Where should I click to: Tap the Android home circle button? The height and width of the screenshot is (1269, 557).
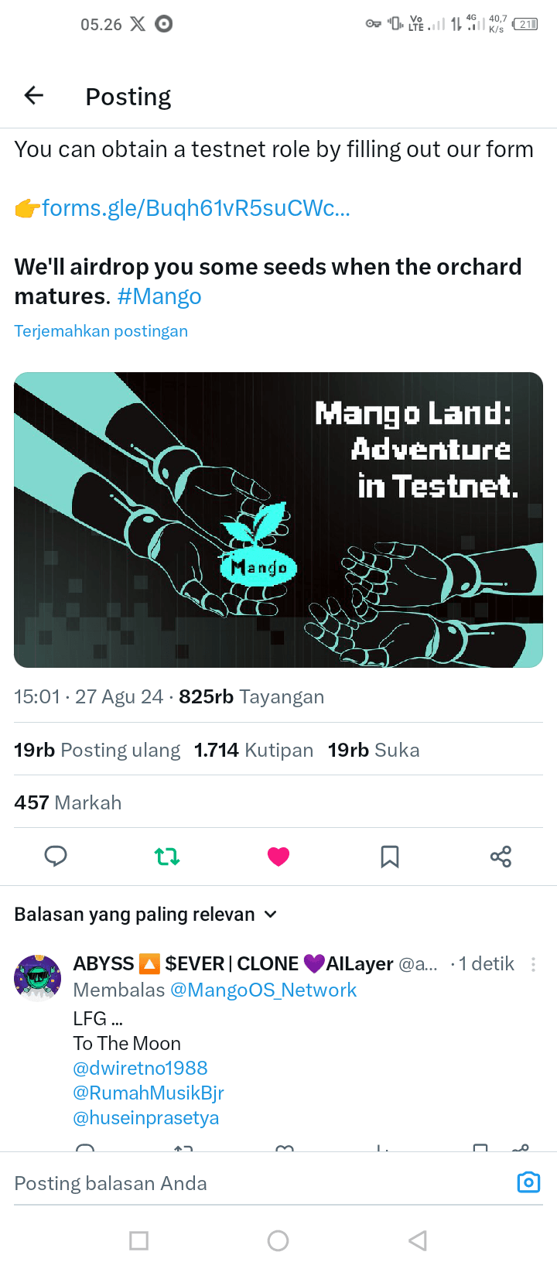point(278,1241)
